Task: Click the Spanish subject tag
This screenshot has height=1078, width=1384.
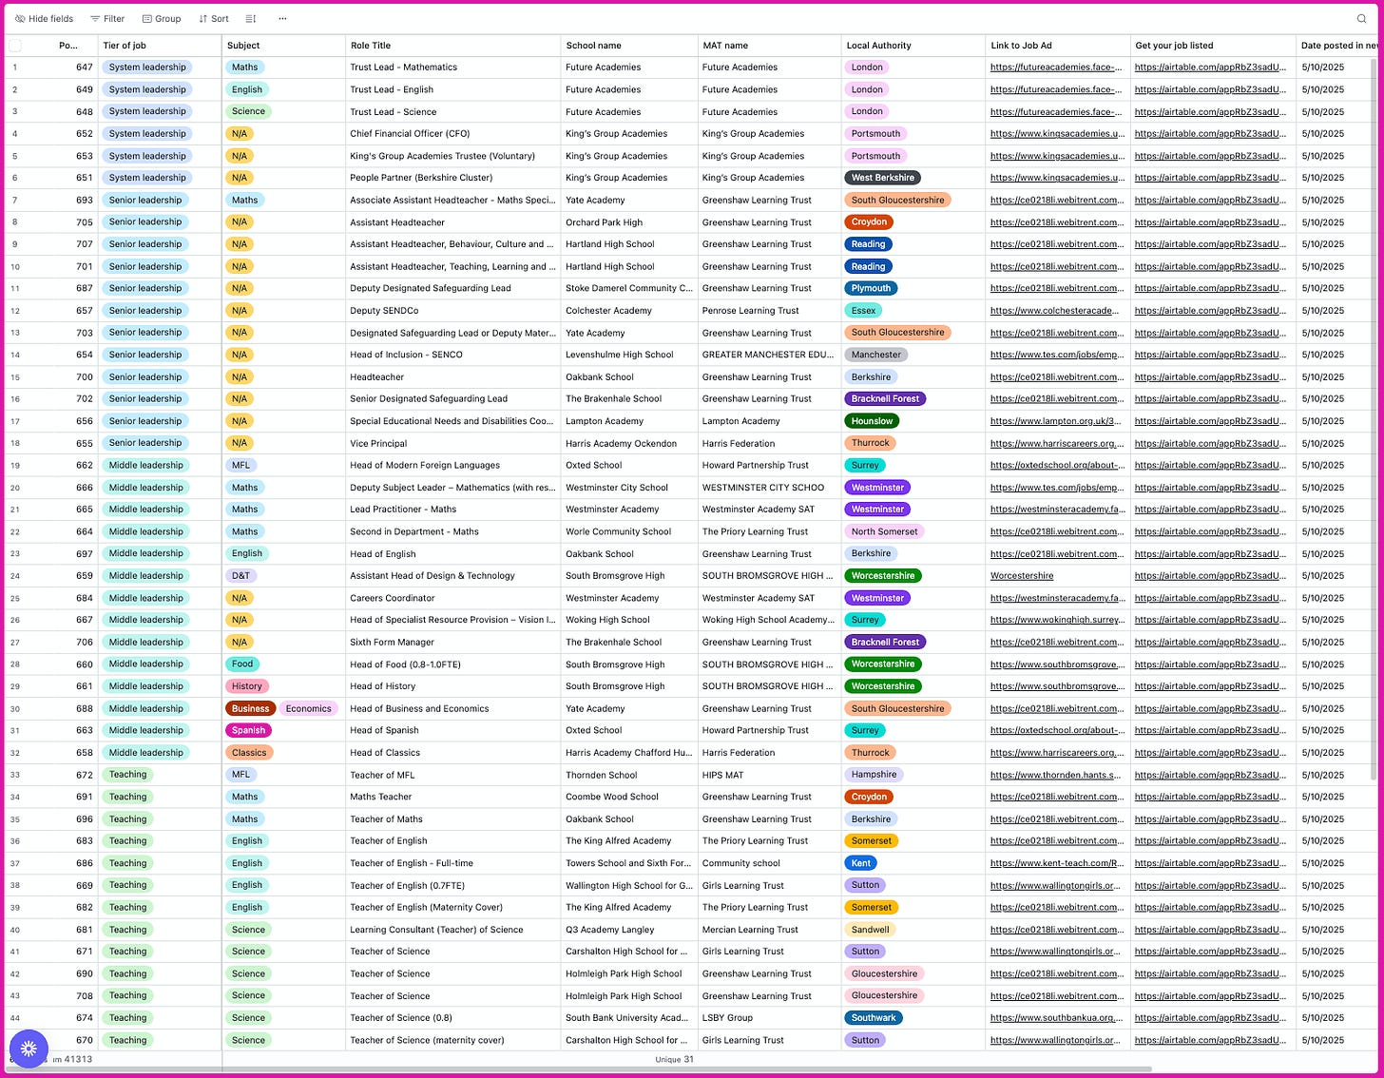Action: [x=248, y=730]
